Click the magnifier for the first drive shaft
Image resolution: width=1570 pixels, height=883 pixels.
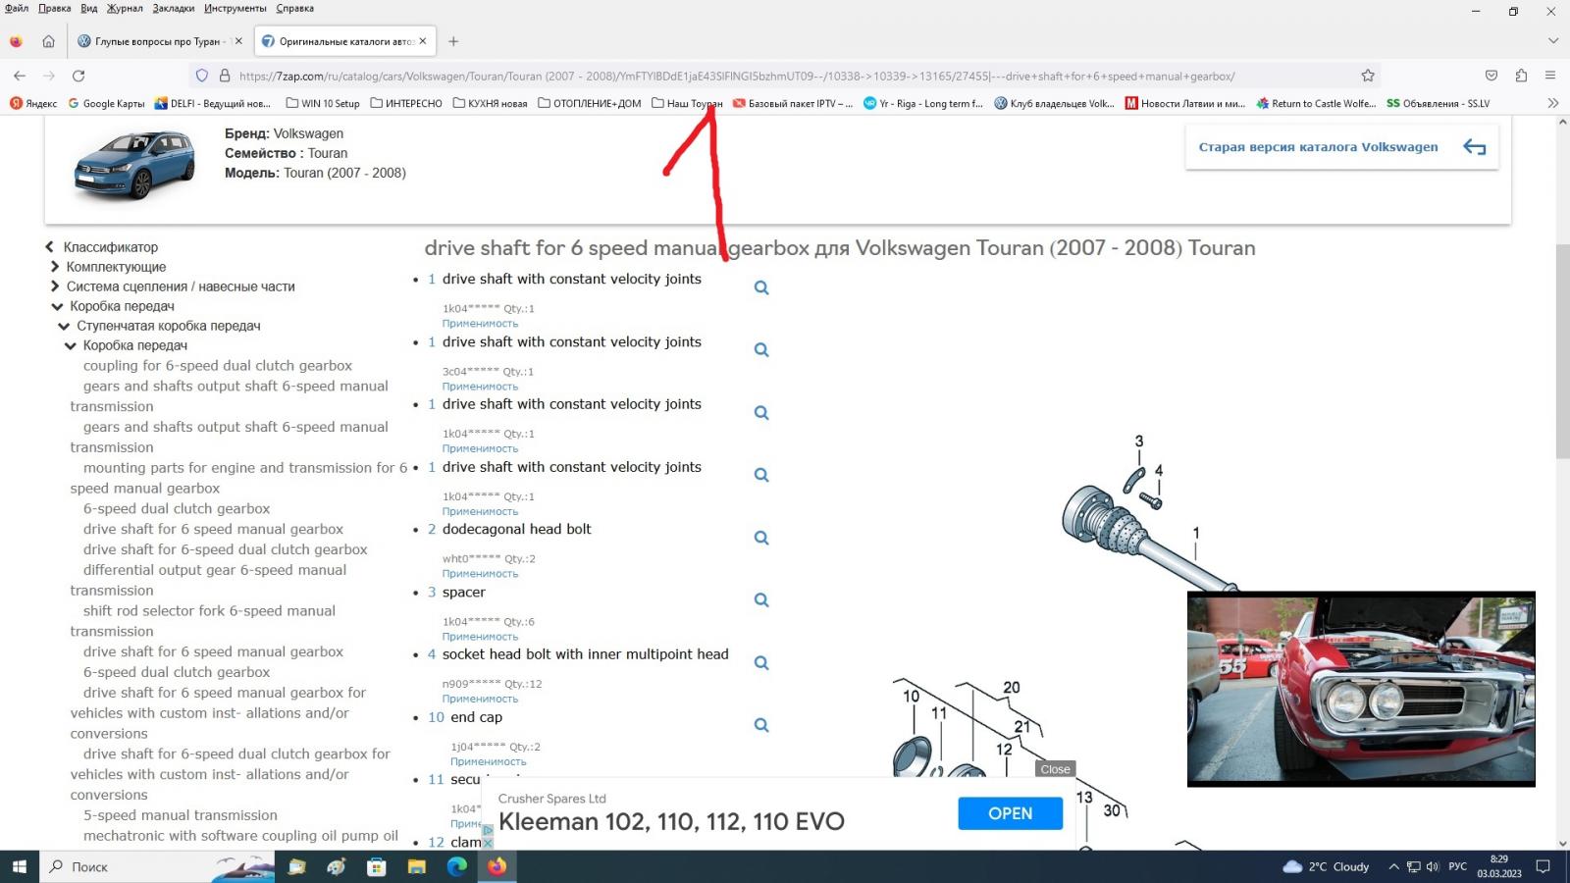761,287
